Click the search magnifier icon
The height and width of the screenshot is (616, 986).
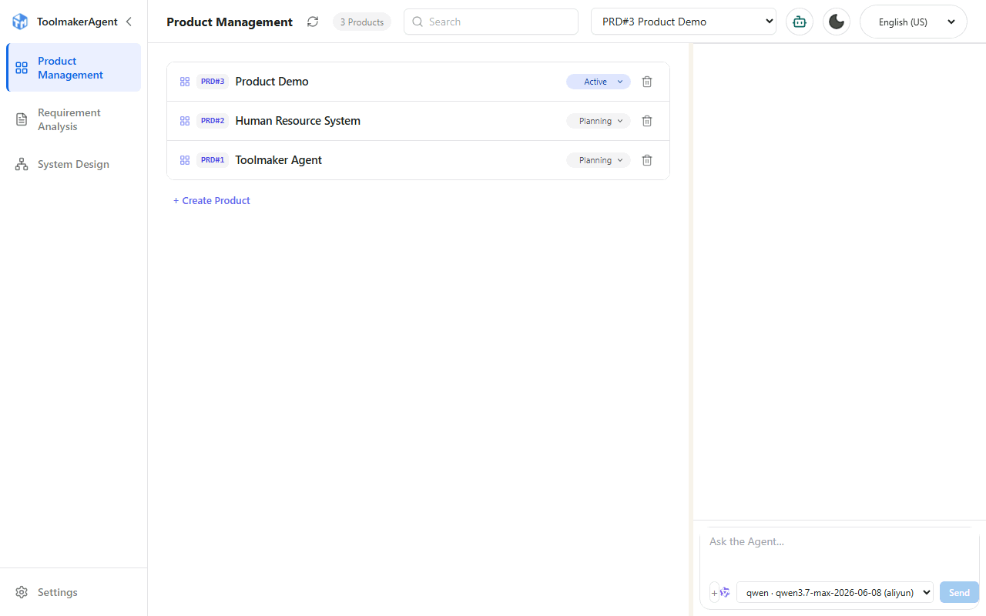coord(418,22)
